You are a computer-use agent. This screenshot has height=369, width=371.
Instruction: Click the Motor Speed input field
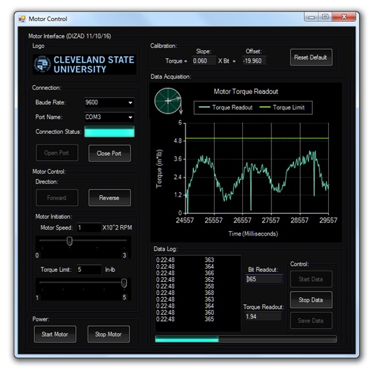click(89, 228)
